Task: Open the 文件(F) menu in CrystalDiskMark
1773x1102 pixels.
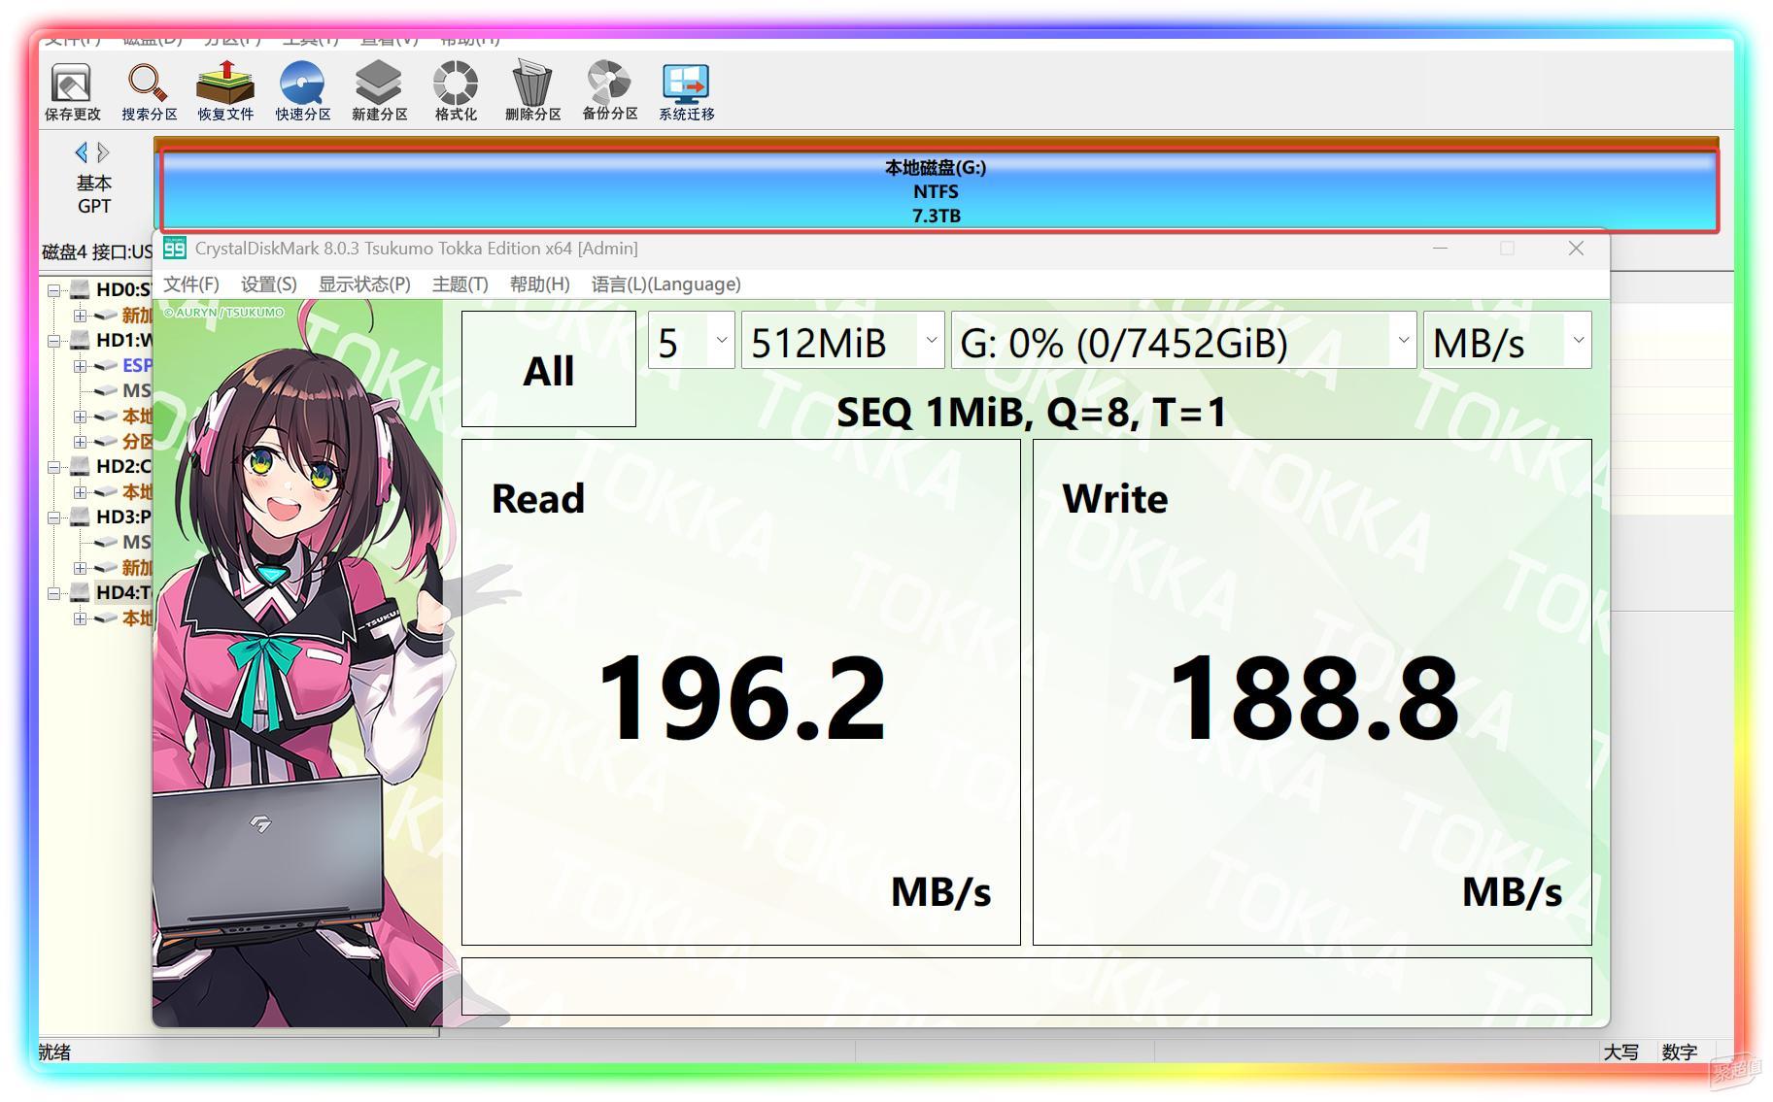Action: pyautogui.click(x=191, y=284)
